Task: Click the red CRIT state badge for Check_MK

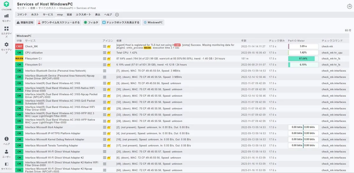Action: 19,46
